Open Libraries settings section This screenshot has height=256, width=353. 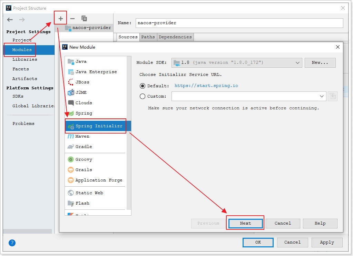[x=25, y=59]
